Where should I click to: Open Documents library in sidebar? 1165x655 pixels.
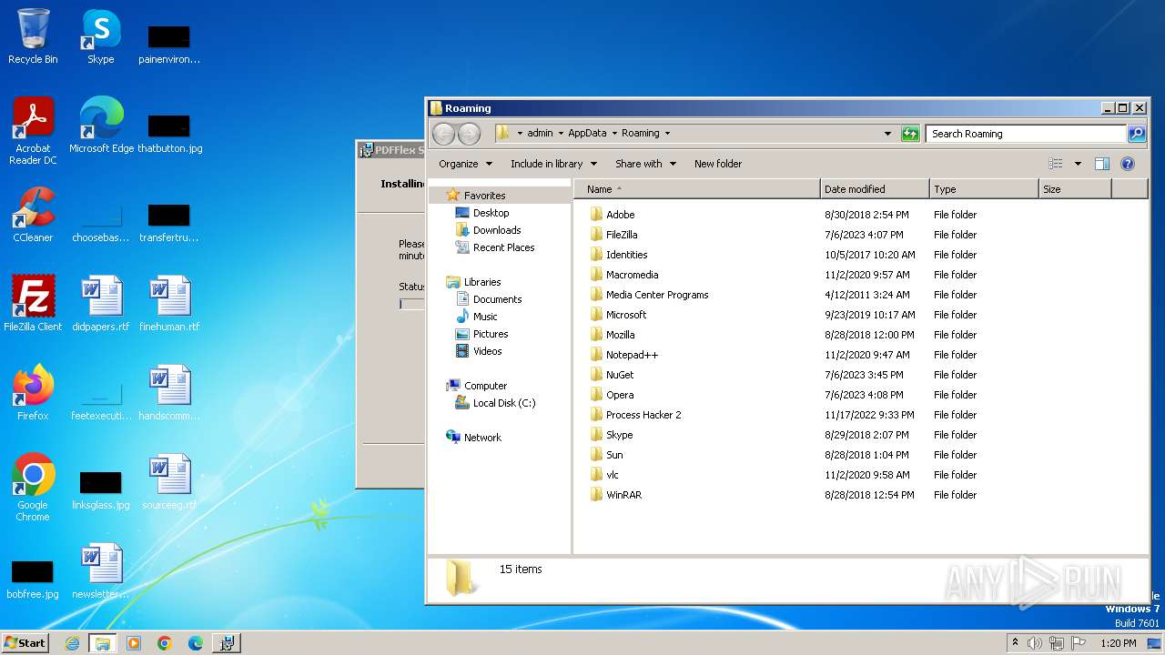497,299
